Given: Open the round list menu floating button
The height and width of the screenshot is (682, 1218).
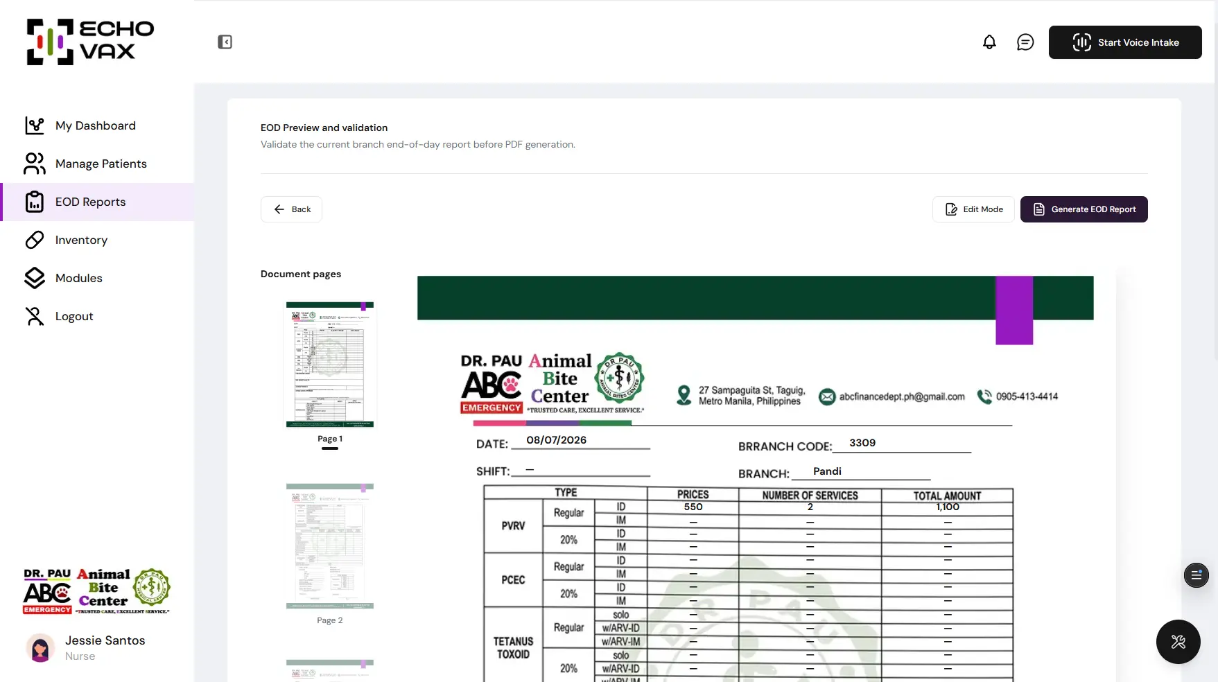Looking at the screenshot, I should pos(1196,575).
